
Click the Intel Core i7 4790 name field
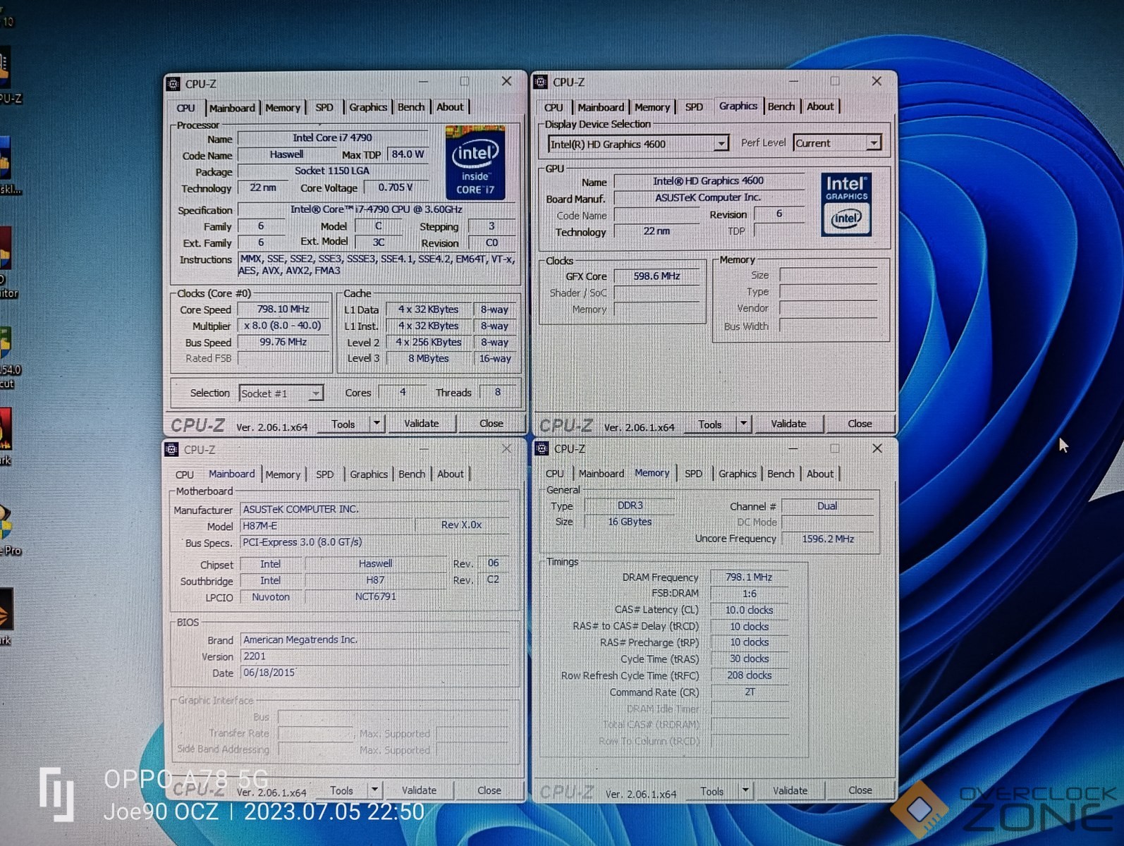pos(333,138)
